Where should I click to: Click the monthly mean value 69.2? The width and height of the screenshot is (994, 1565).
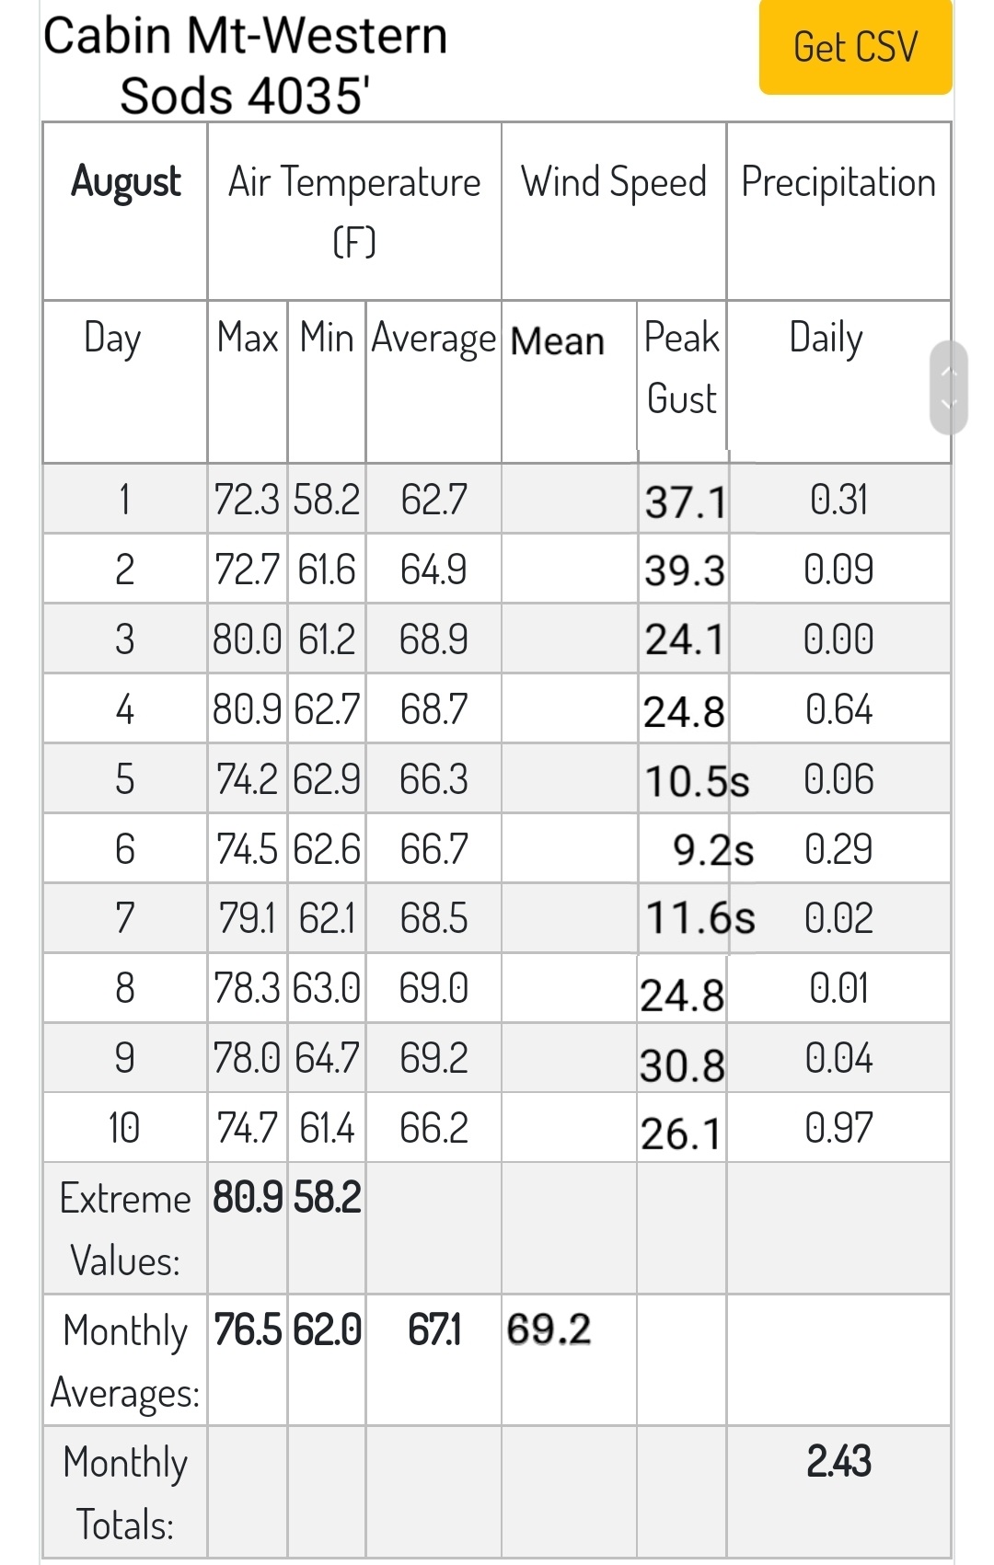tap(549, 1329)
